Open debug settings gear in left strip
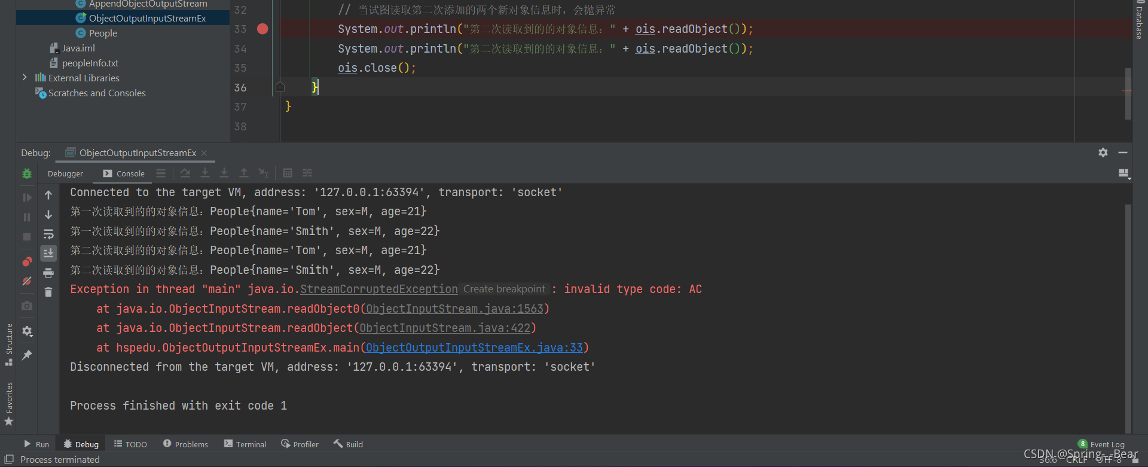 [x=27, y=331]
